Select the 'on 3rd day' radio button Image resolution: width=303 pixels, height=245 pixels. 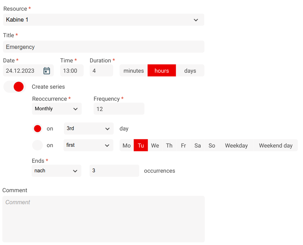point(37,129)
